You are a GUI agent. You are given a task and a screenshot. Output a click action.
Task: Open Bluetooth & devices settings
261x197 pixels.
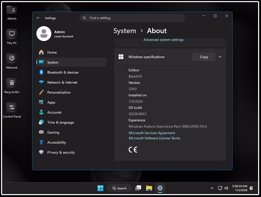[71, 72]
